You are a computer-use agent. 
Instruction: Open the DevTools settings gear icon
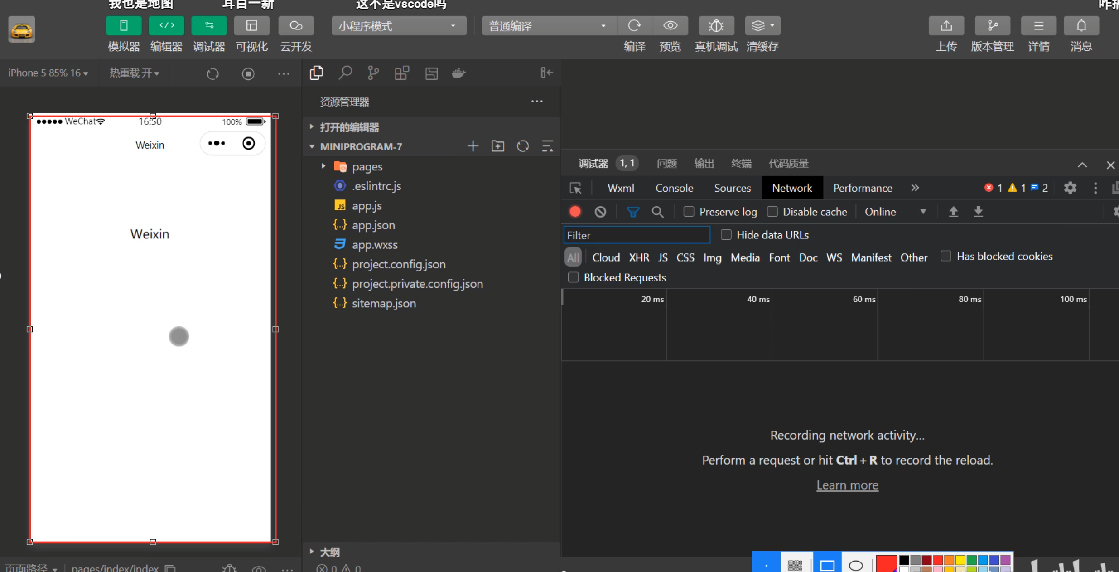point(1070,188)
